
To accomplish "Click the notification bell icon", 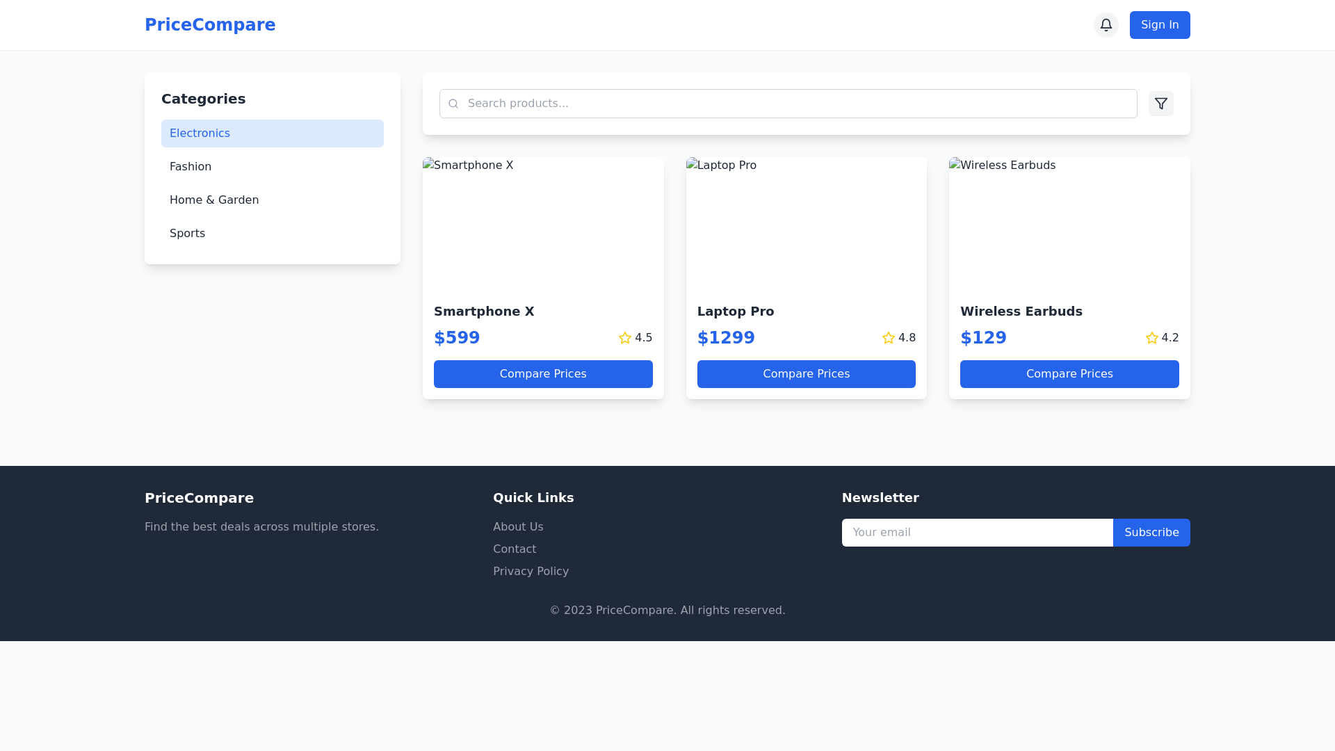I will [1106, 25].
